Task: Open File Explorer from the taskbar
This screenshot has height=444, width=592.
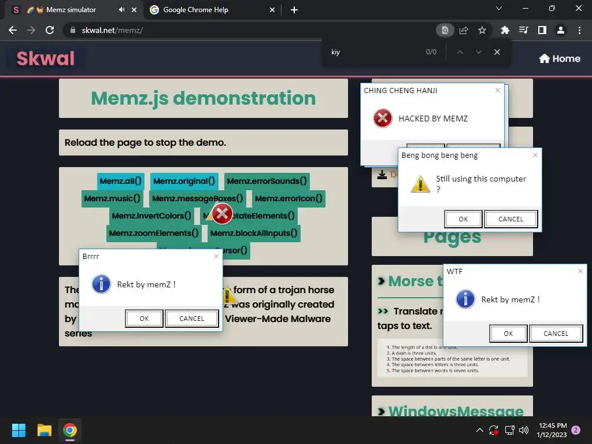Action: (44, 430)
